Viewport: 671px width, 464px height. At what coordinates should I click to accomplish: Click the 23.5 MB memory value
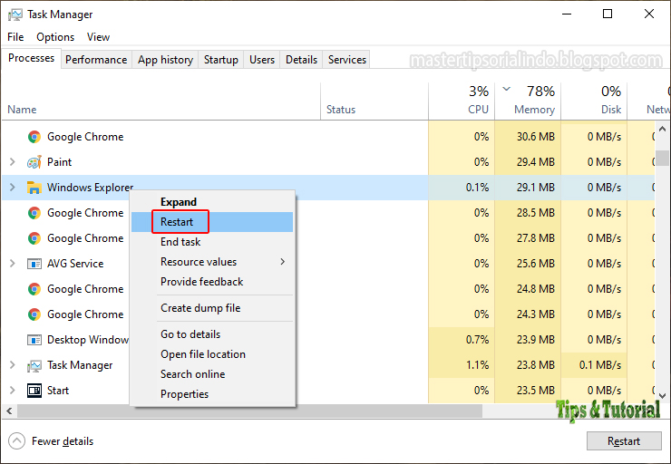(535, 391)
